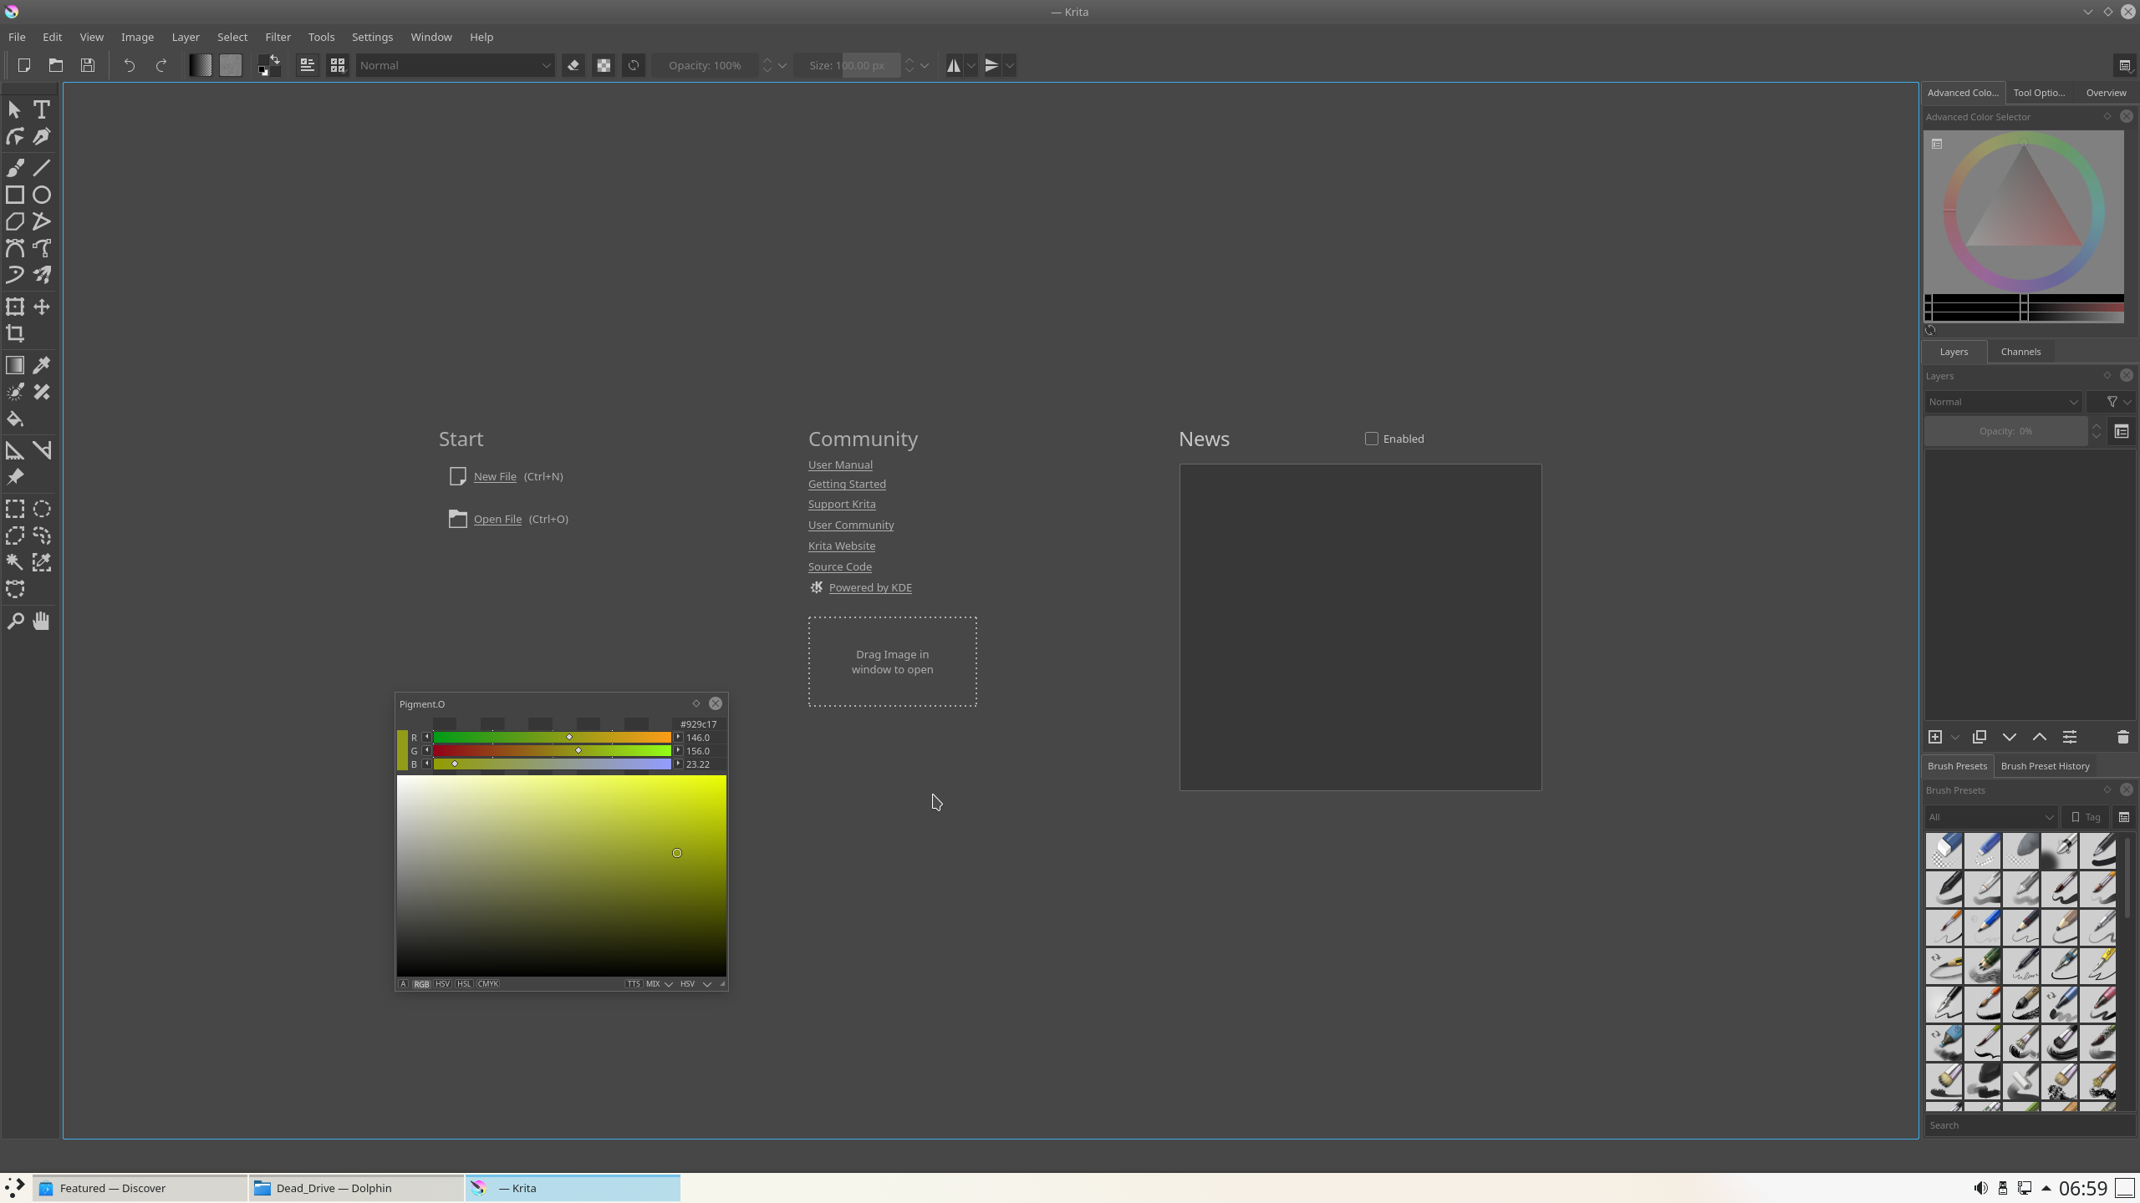The height and width of the screenshot is (1203, 2140).
Task: Open the Layers blending mode Normal dropdown
Action: (2003, 402)
